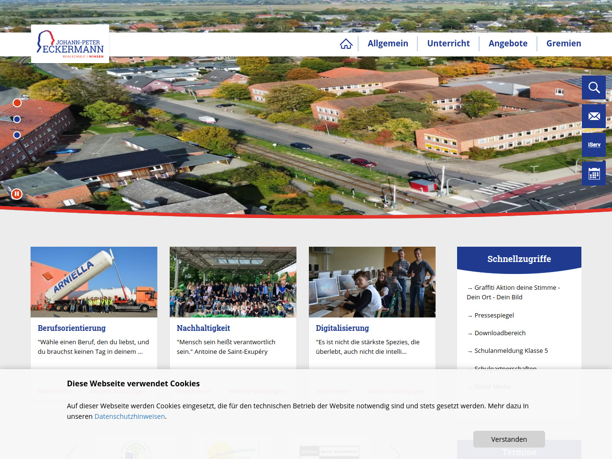Select the third slideshow dot
The image size is (612, 459).
tap(17, 135)
